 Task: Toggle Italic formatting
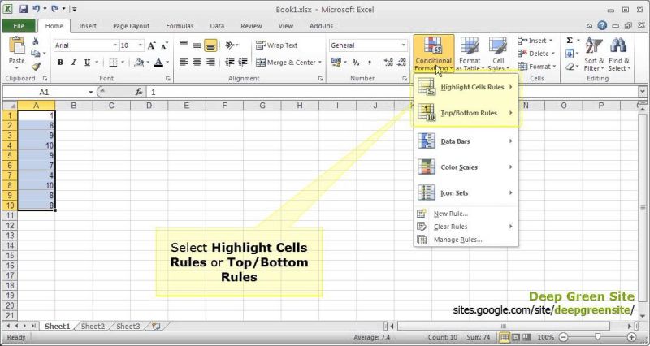73,63
